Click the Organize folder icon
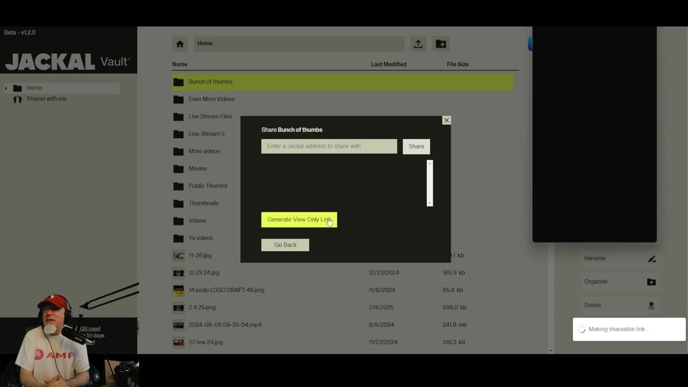688x387 pixels. pyautogui.click(x=651, y=282)
